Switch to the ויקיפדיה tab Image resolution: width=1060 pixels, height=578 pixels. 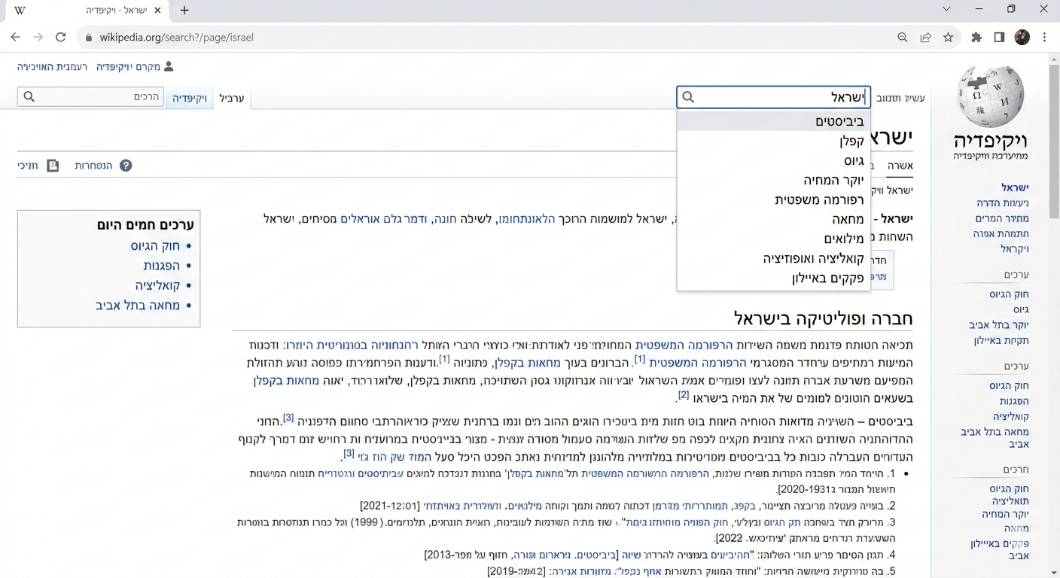point(190,98)
